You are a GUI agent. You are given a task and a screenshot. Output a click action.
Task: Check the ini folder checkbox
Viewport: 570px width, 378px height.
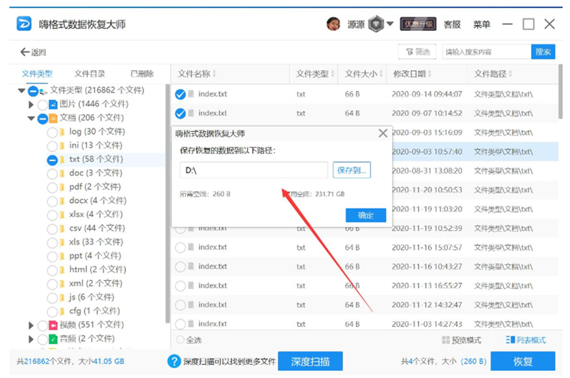click(x=52, y=146)
